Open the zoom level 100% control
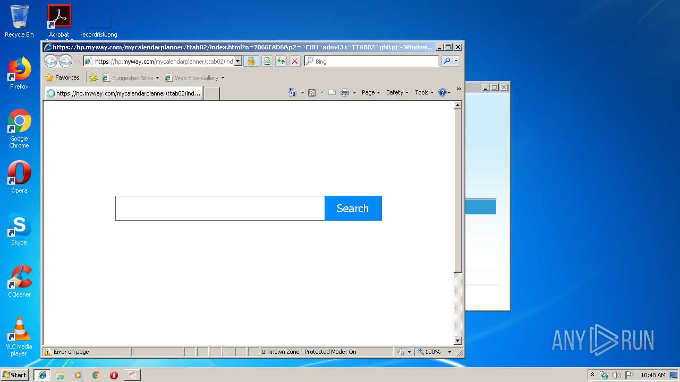680x382 pixels. 430,352
